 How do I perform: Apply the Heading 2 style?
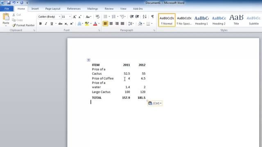219,20
